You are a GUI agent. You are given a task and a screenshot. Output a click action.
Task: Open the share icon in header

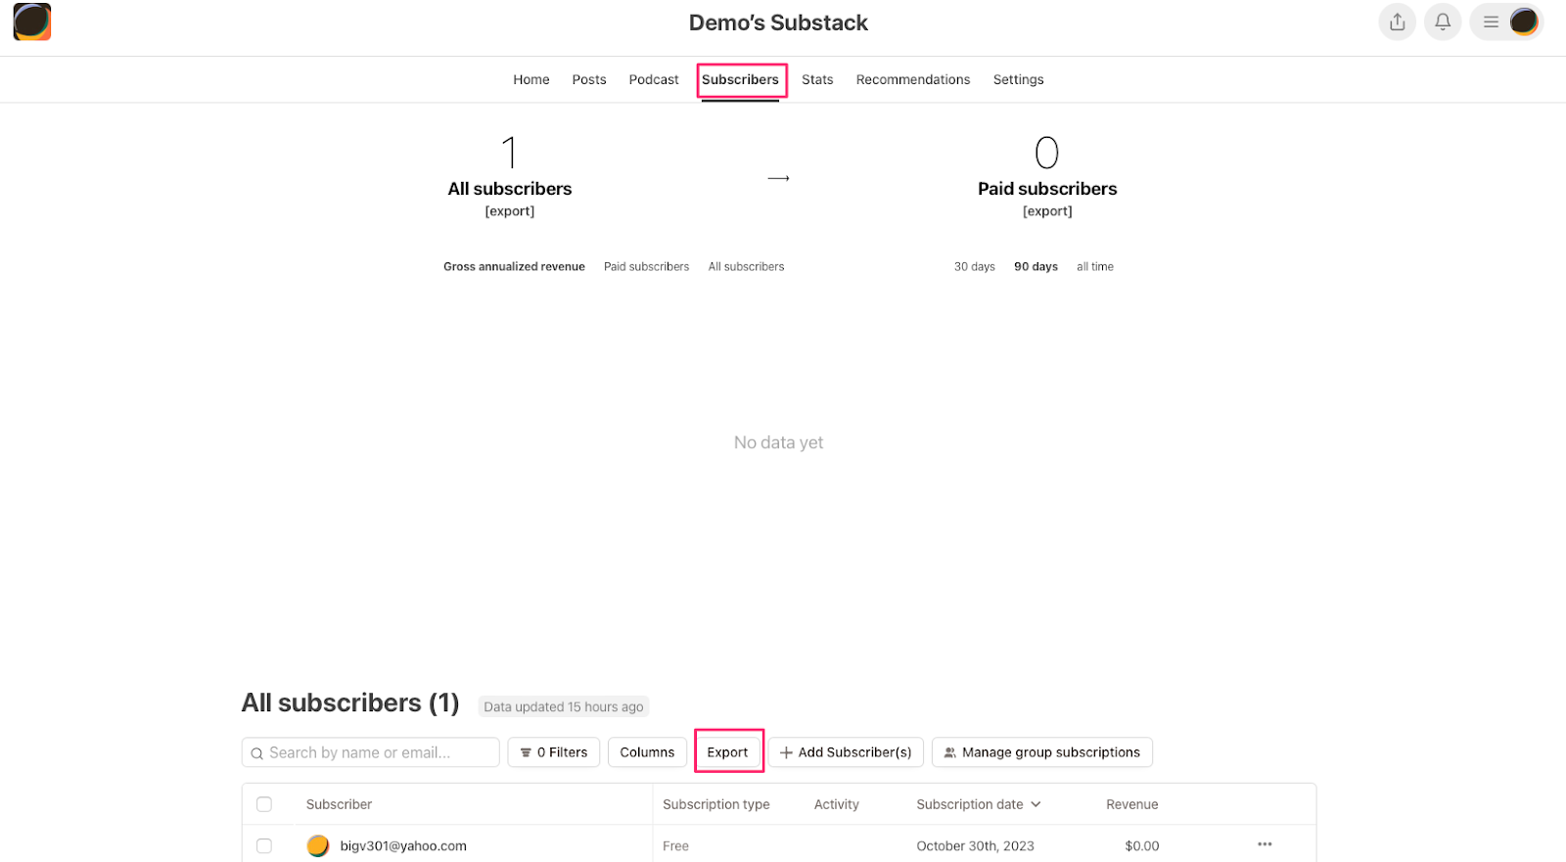[x=1397, y=22]
